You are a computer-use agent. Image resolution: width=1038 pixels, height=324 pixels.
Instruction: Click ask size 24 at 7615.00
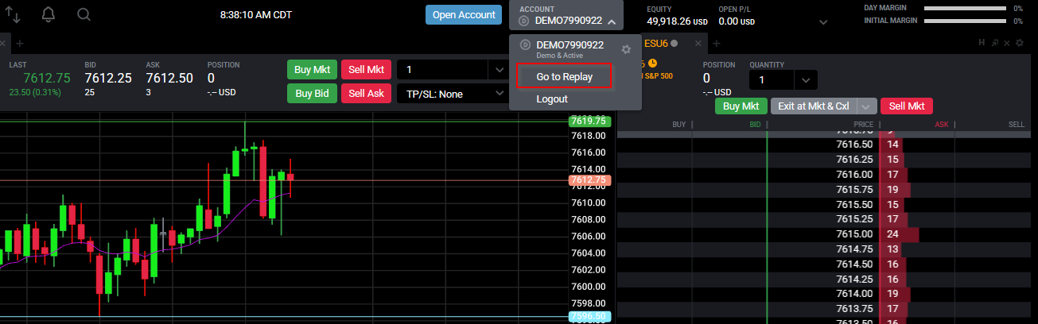tap(892, 234)
